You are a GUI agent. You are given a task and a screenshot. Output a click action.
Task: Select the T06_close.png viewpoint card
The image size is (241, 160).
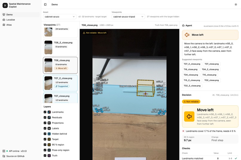[x=60, y=65]
